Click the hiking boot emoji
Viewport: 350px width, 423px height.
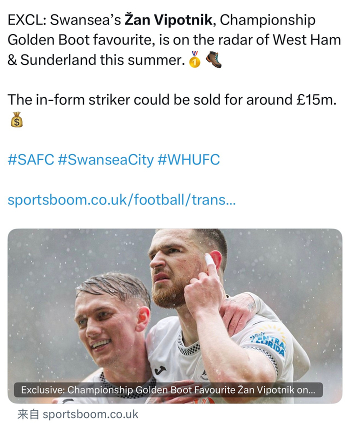pyautogui.click(x=213, y=60)
